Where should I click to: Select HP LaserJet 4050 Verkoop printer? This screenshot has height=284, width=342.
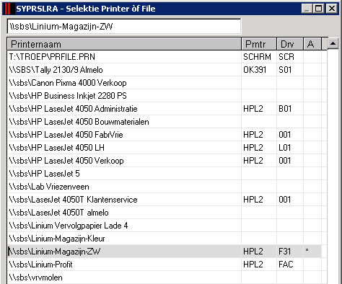click(165, 161)
